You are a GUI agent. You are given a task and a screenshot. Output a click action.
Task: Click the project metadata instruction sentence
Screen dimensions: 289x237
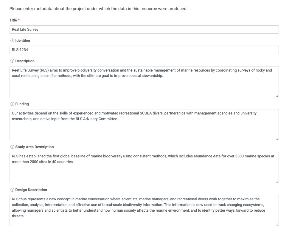click(x=98, y=9)
